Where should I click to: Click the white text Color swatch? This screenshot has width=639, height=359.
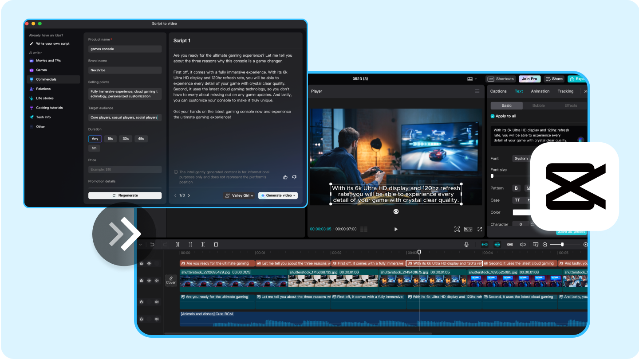click(522, 212)
